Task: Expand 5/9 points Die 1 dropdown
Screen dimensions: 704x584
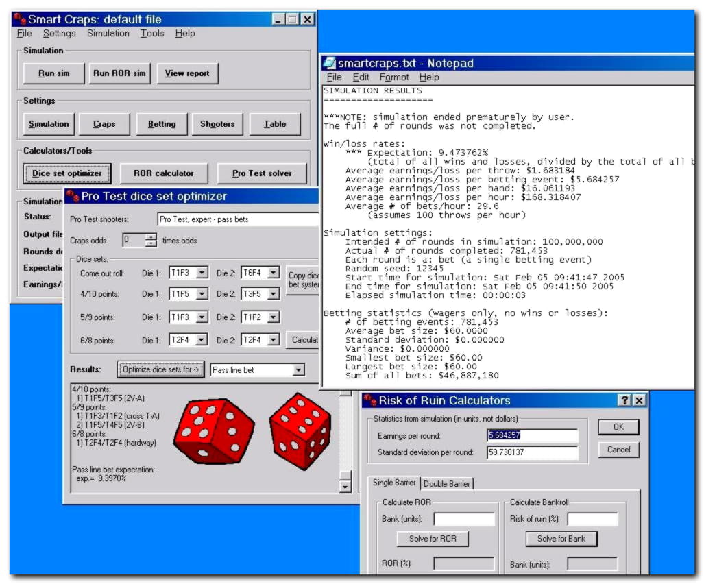Action: point(202,317)
